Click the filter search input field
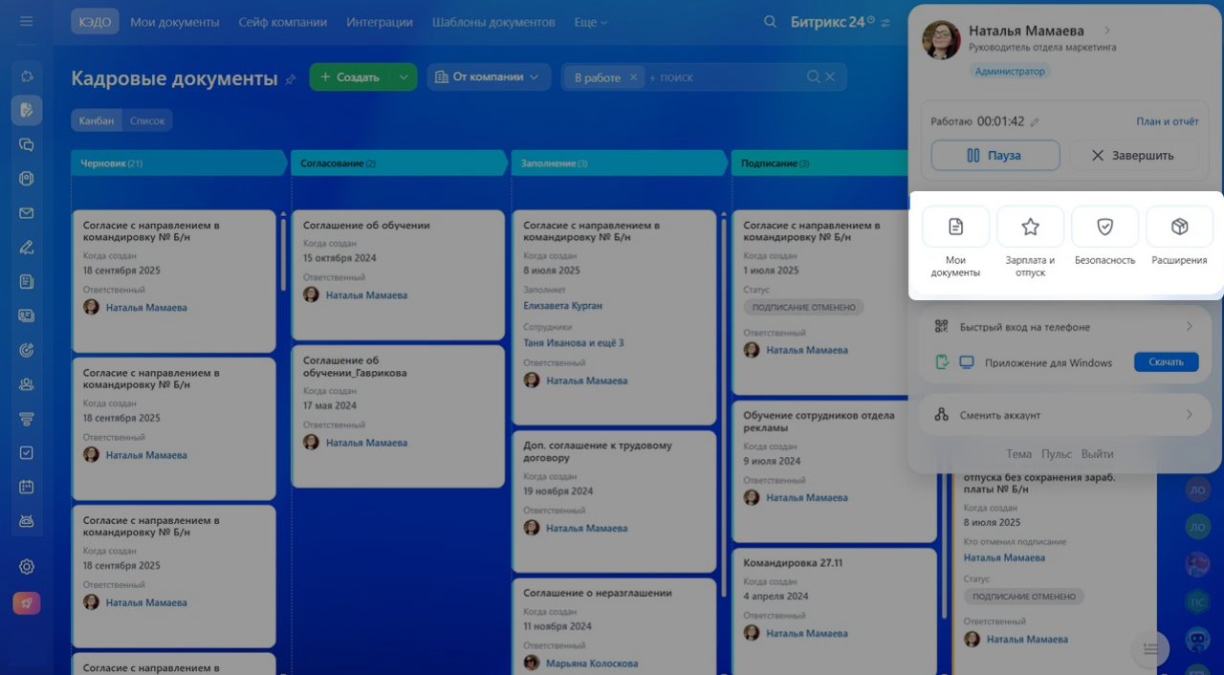This screenshot has height=675, width=1224. point(722,77)
